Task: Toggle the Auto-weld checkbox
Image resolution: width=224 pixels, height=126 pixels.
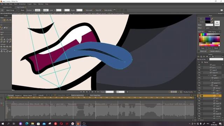Action: pos(84,10)
